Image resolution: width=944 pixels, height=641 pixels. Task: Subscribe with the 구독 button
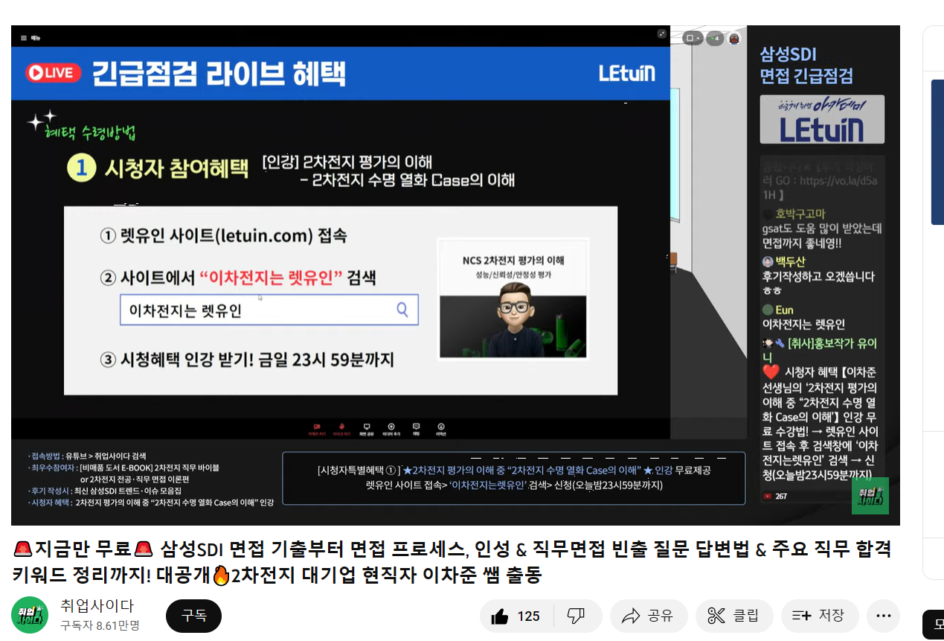[193, 616]
